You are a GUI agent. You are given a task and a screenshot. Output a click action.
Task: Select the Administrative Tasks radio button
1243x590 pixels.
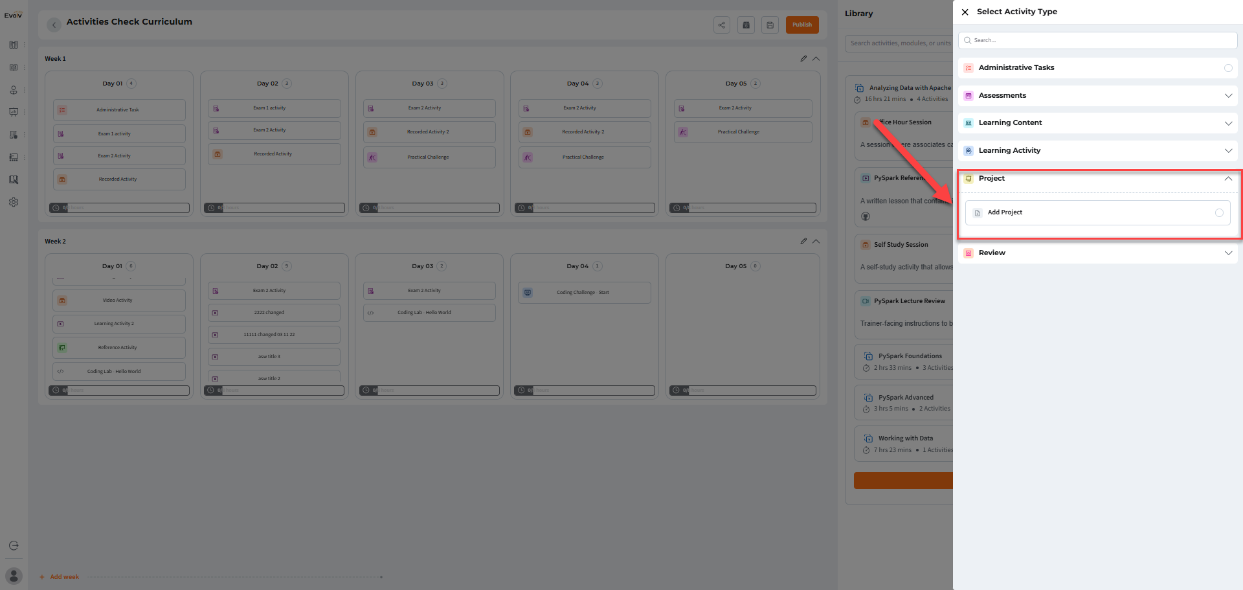tap(1228, 68)
